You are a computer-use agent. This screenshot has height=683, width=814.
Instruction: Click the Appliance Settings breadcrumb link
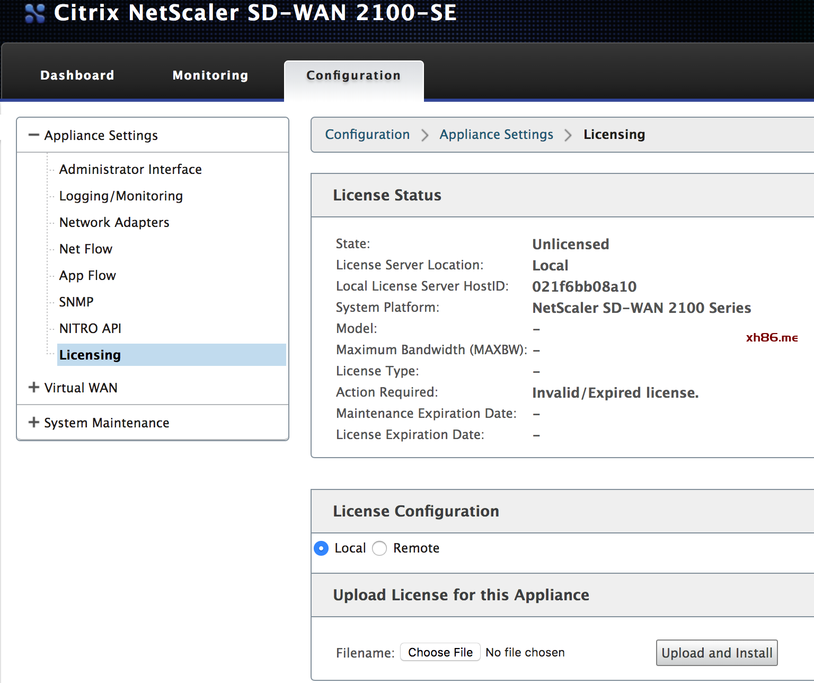[x=496, y=134]
